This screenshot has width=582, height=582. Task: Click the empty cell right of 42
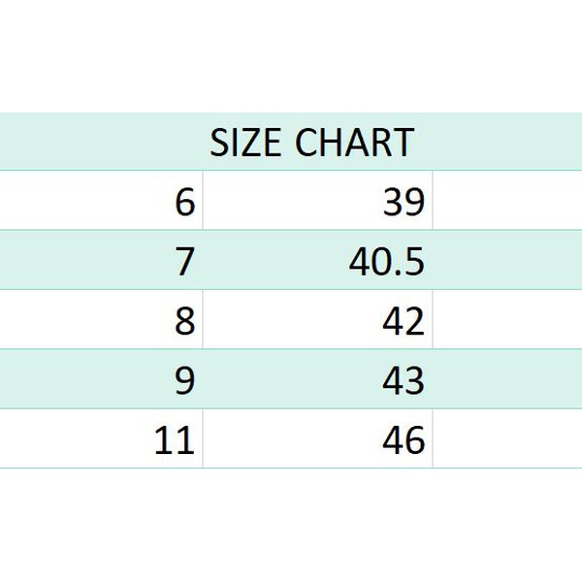click(x=506, y=321)
